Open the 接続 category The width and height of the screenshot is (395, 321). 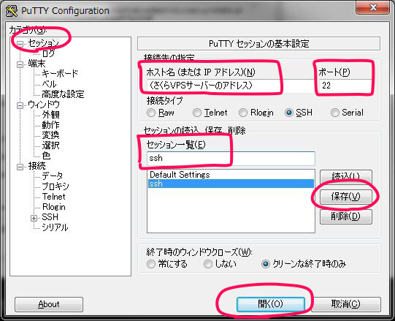coord(37,166)
